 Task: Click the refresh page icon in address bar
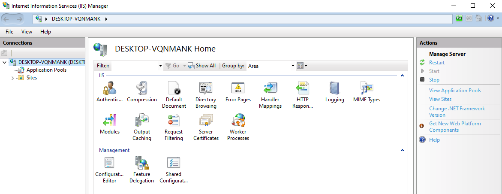pyautogui.click(x=459, y=18)
